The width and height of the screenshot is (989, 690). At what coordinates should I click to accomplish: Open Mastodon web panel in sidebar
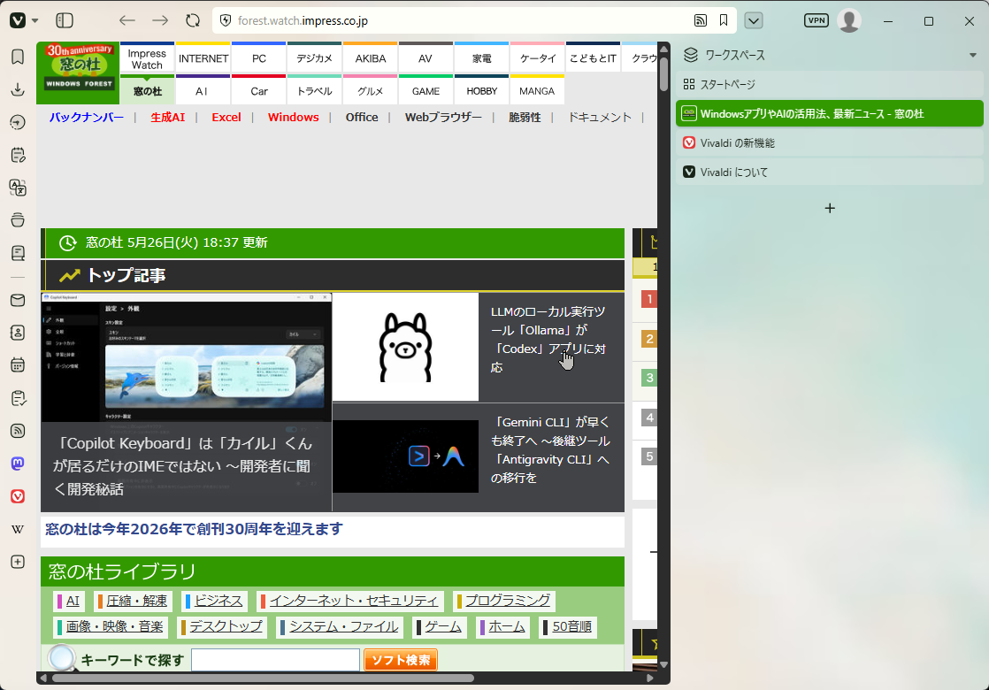click(x=18, y=464)
